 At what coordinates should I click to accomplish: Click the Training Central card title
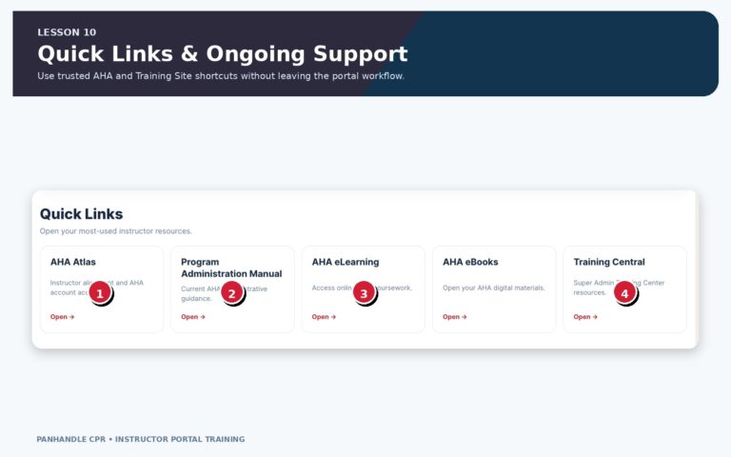click(x=609, y=262)
